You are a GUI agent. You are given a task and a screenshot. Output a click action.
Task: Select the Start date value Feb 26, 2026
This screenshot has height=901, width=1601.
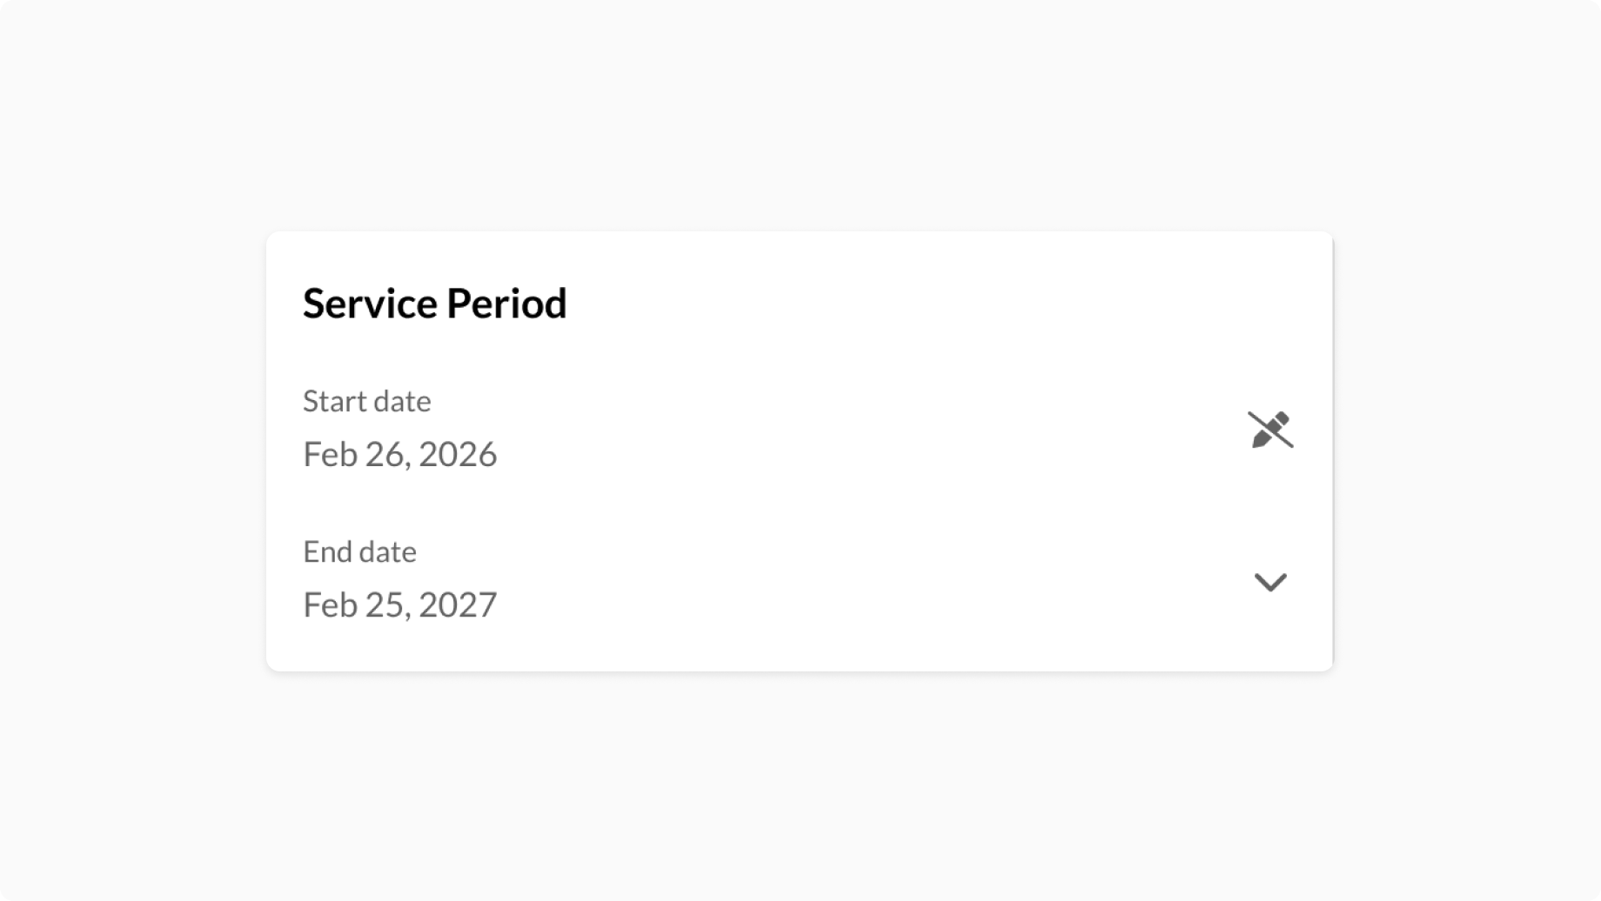[399, 454]
